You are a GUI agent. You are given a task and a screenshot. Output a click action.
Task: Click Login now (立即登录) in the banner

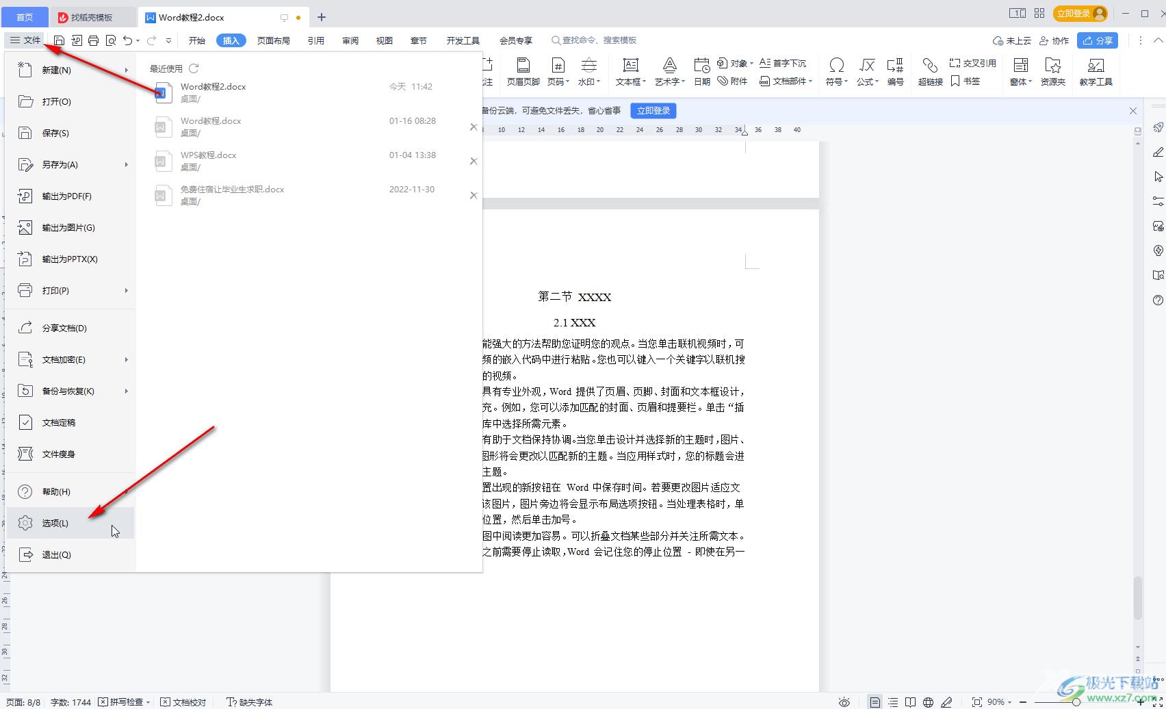[653, 110]
